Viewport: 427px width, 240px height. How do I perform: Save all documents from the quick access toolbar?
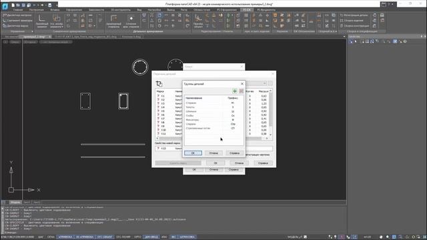click(x=29, y=5)
